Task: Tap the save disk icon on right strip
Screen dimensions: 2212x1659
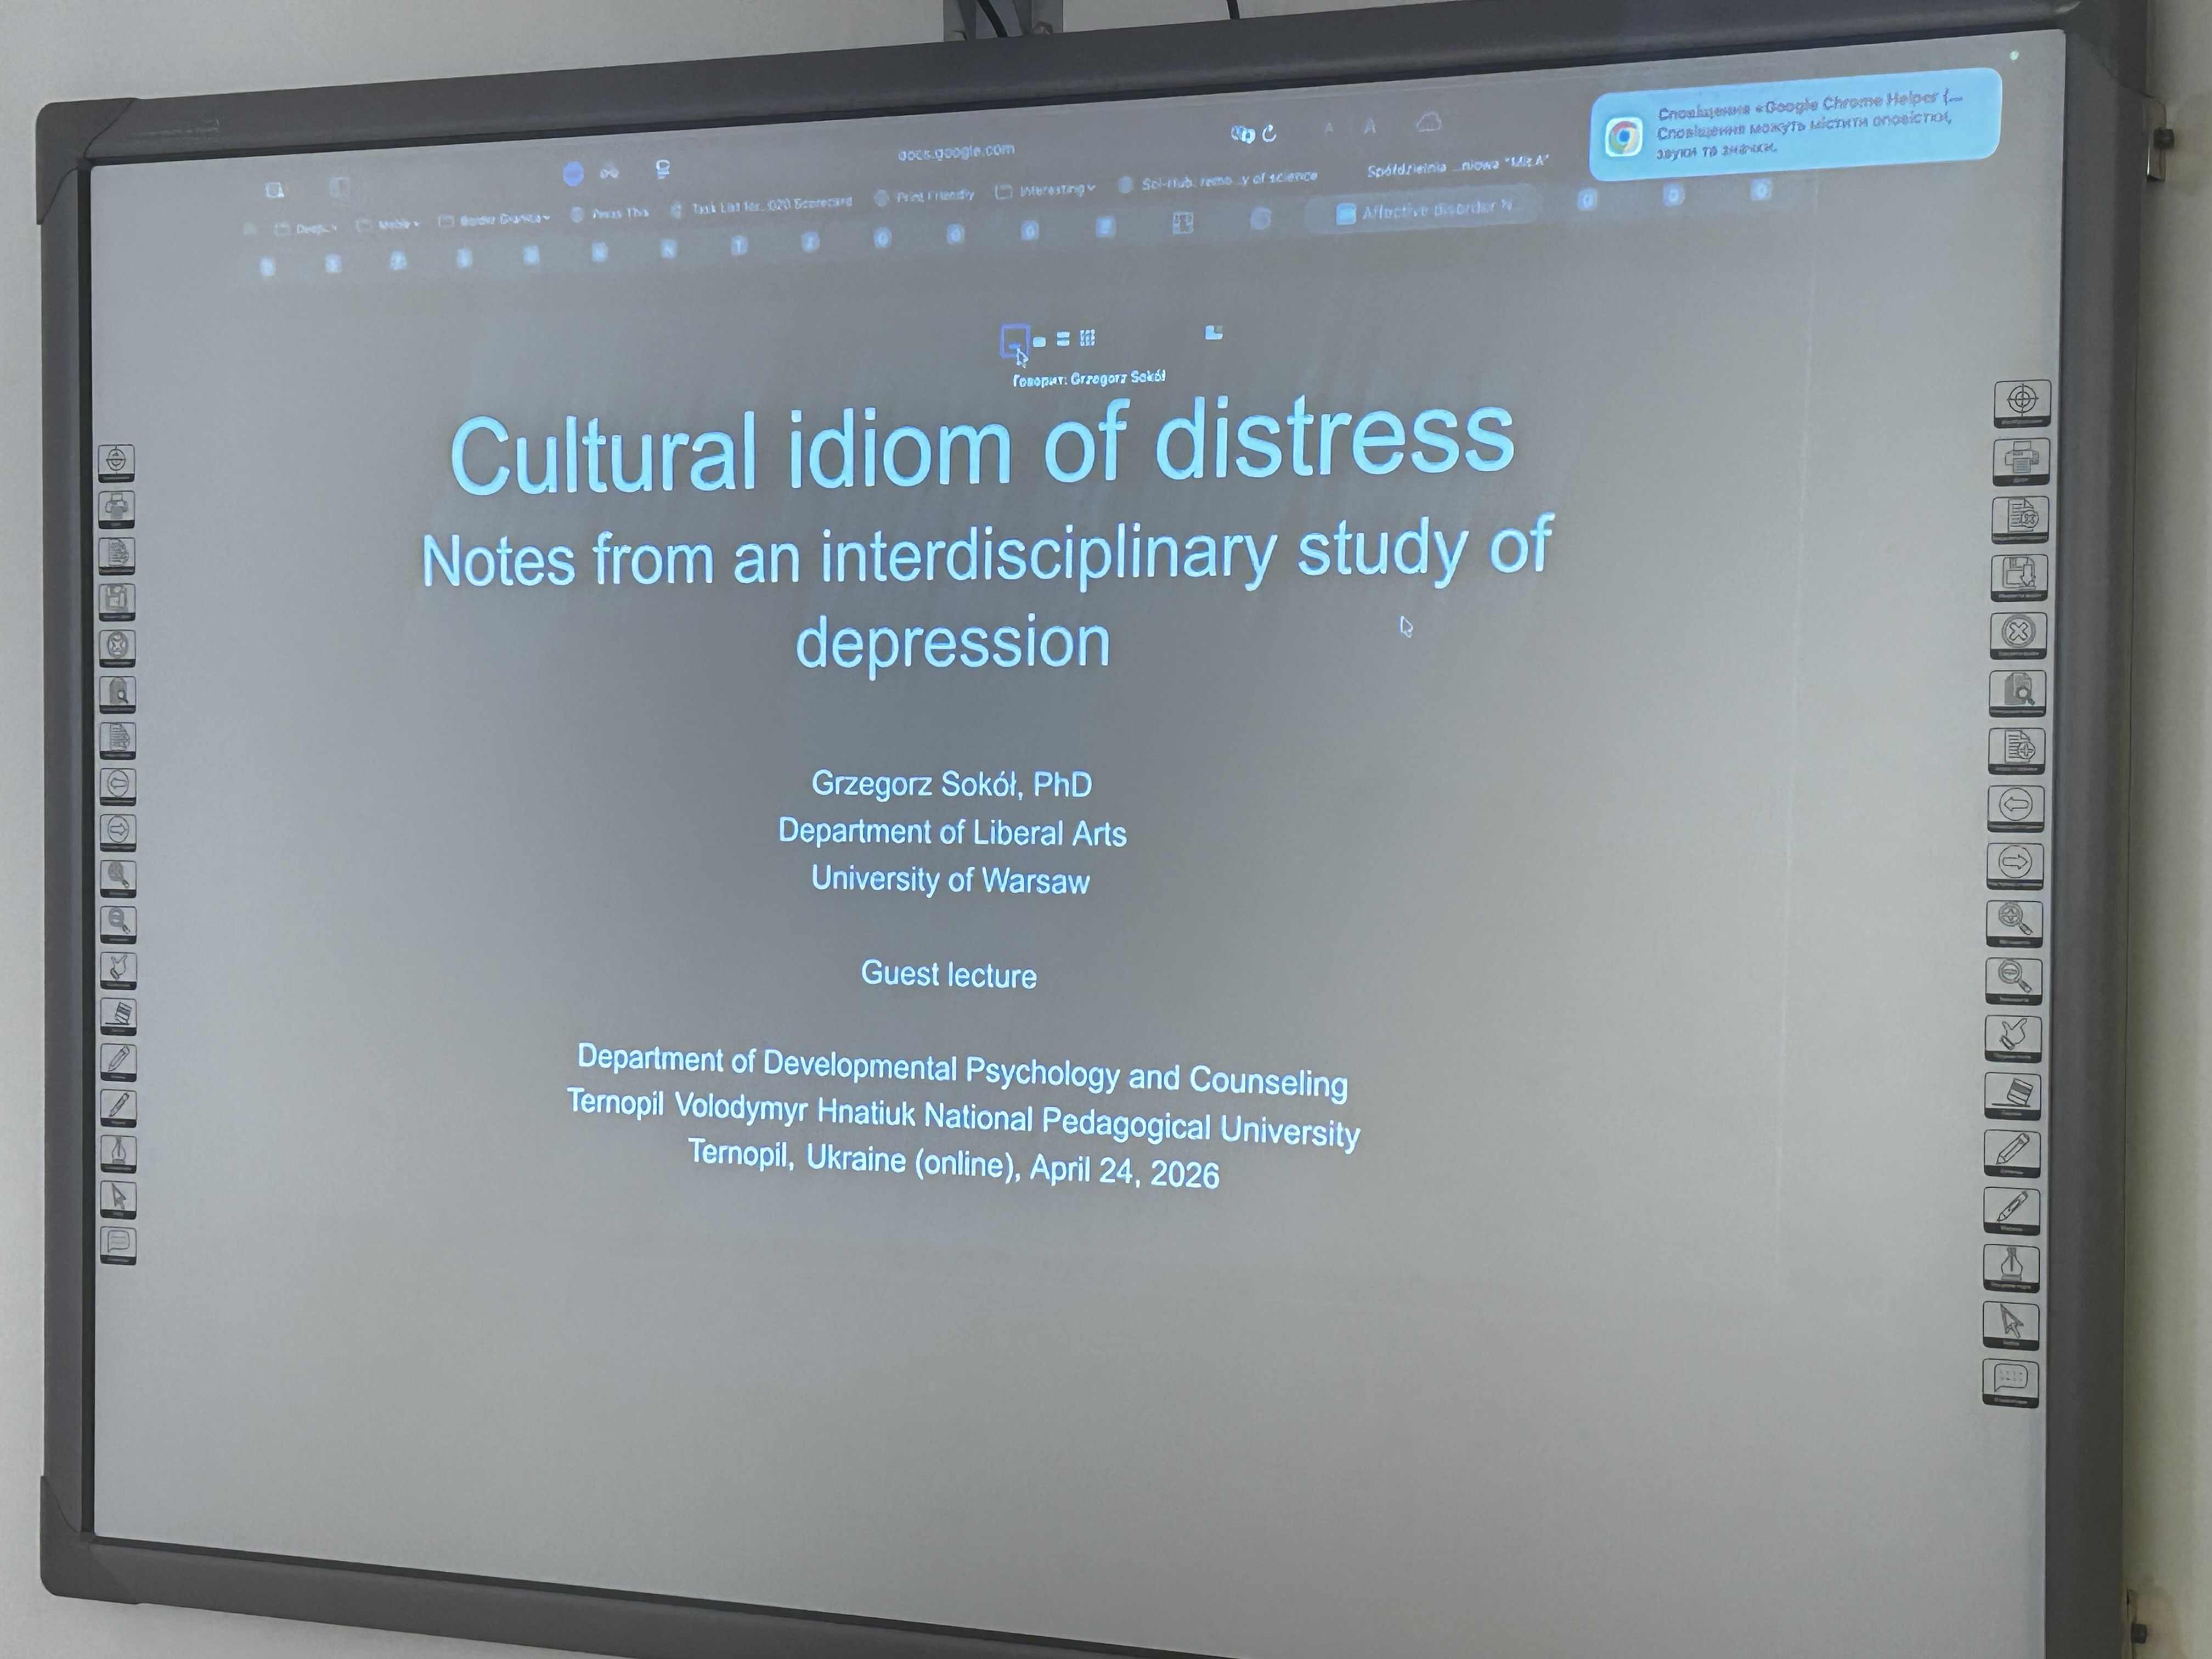Action: 2020,575
